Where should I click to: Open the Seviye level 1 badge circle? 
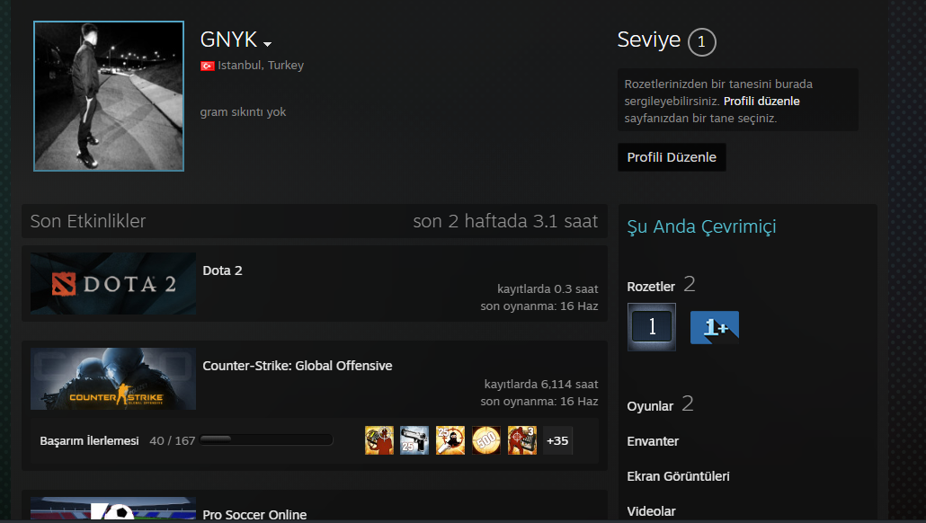click(x=701, y=42)
